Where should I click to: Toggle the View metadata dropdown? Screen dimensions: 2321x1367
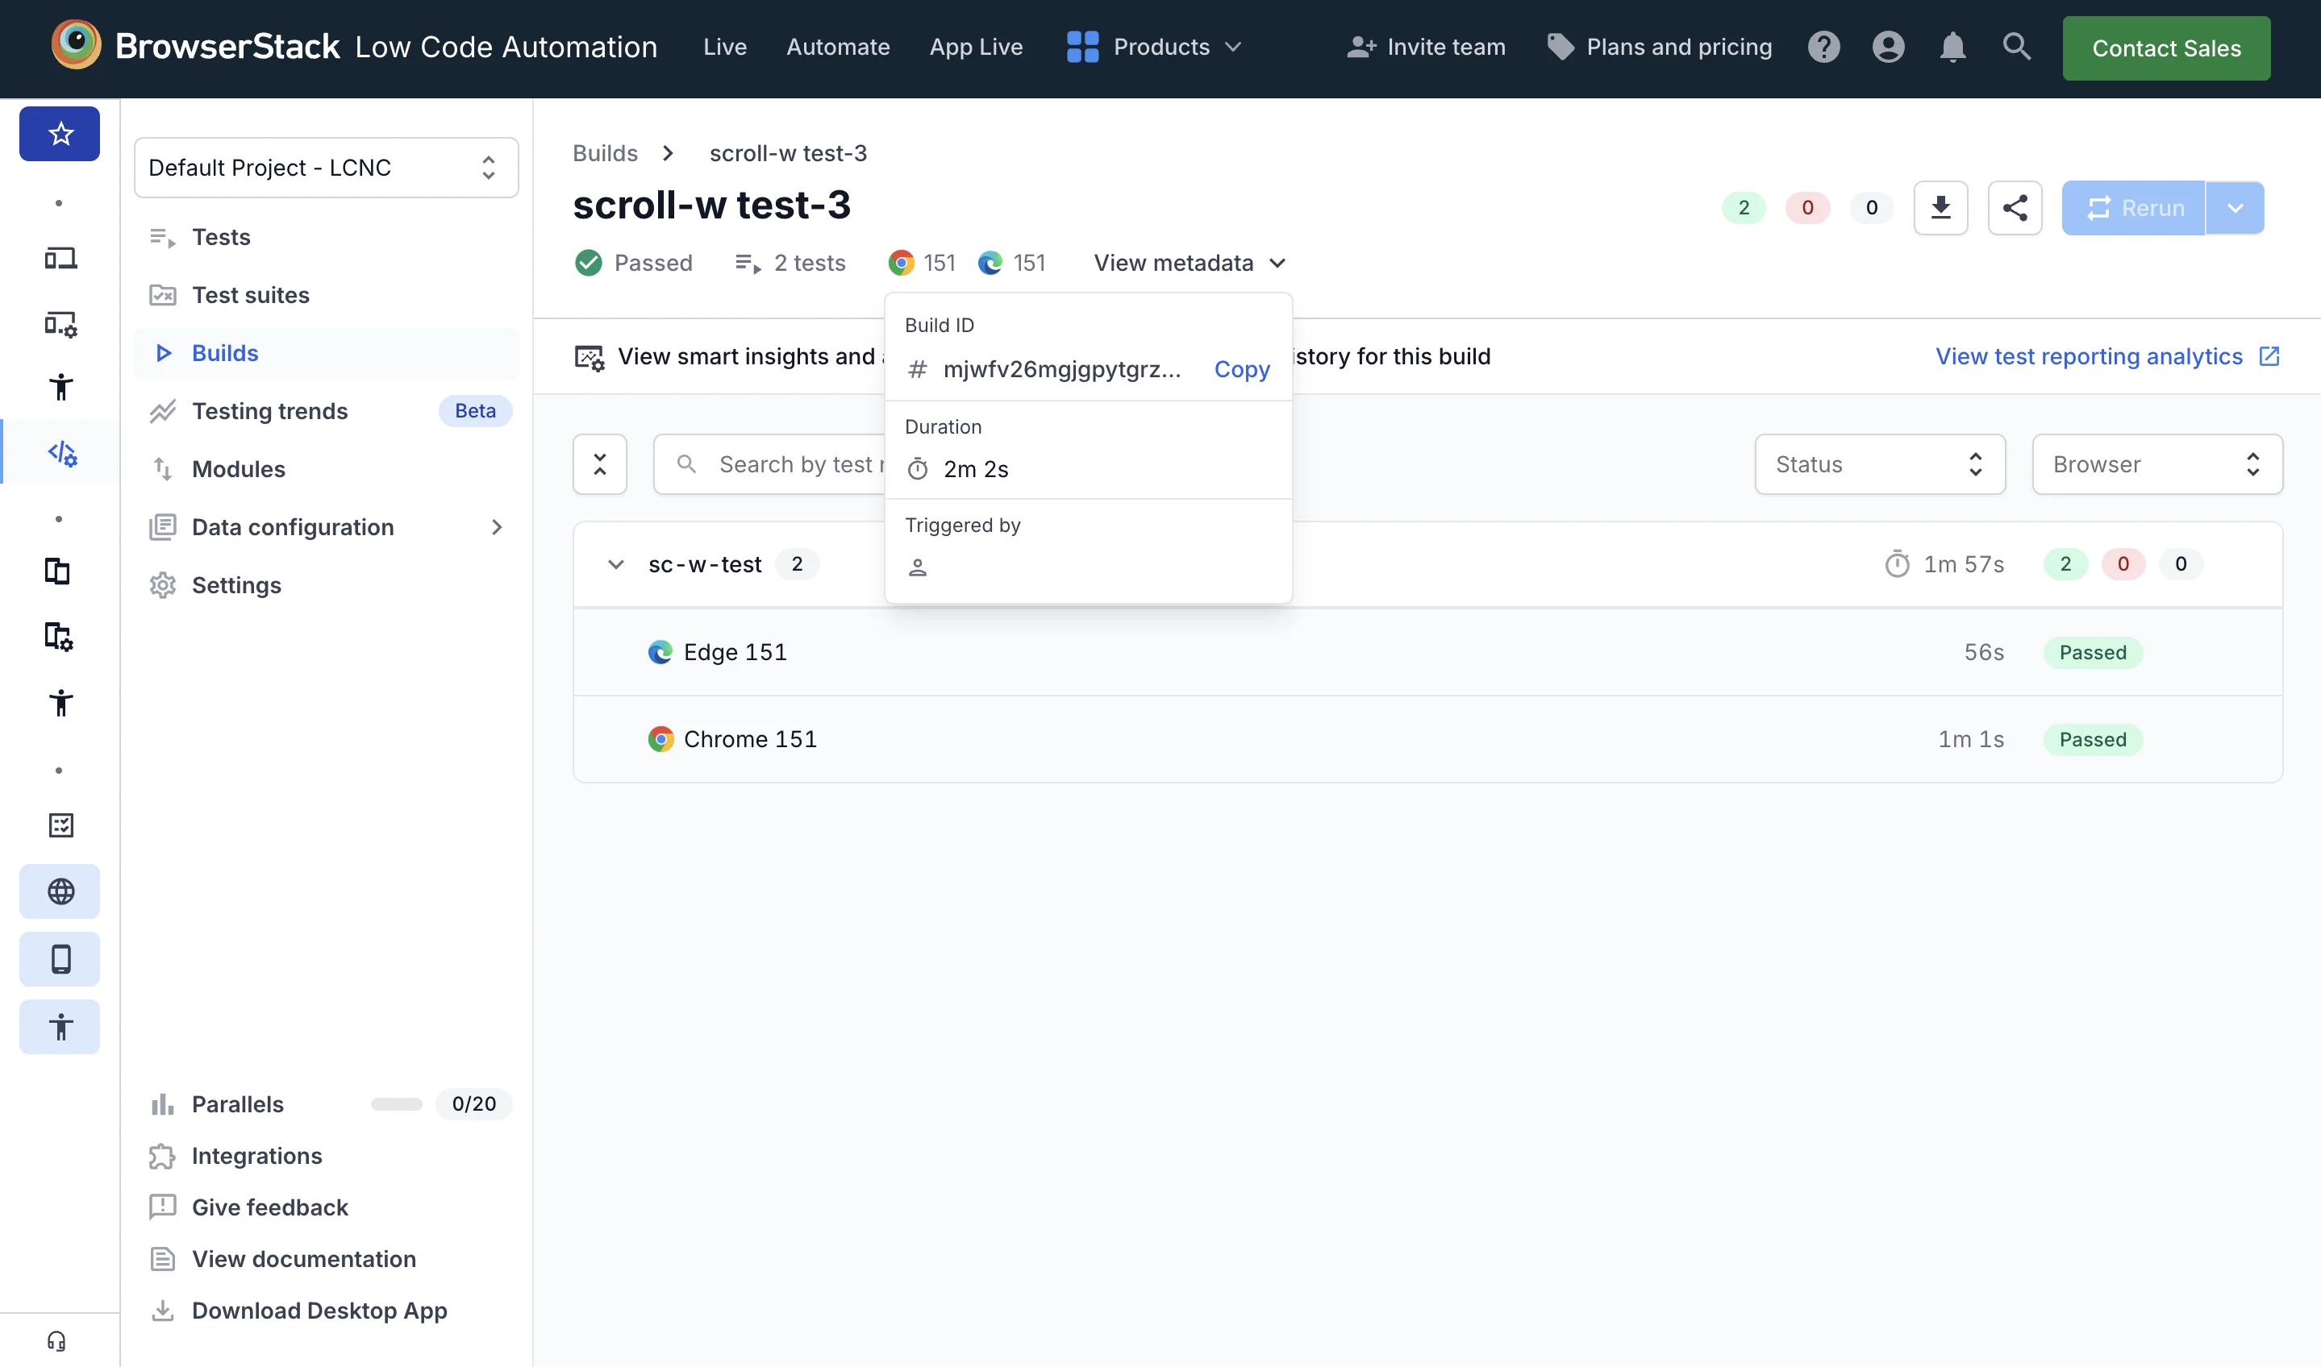tap(1190, 263)
